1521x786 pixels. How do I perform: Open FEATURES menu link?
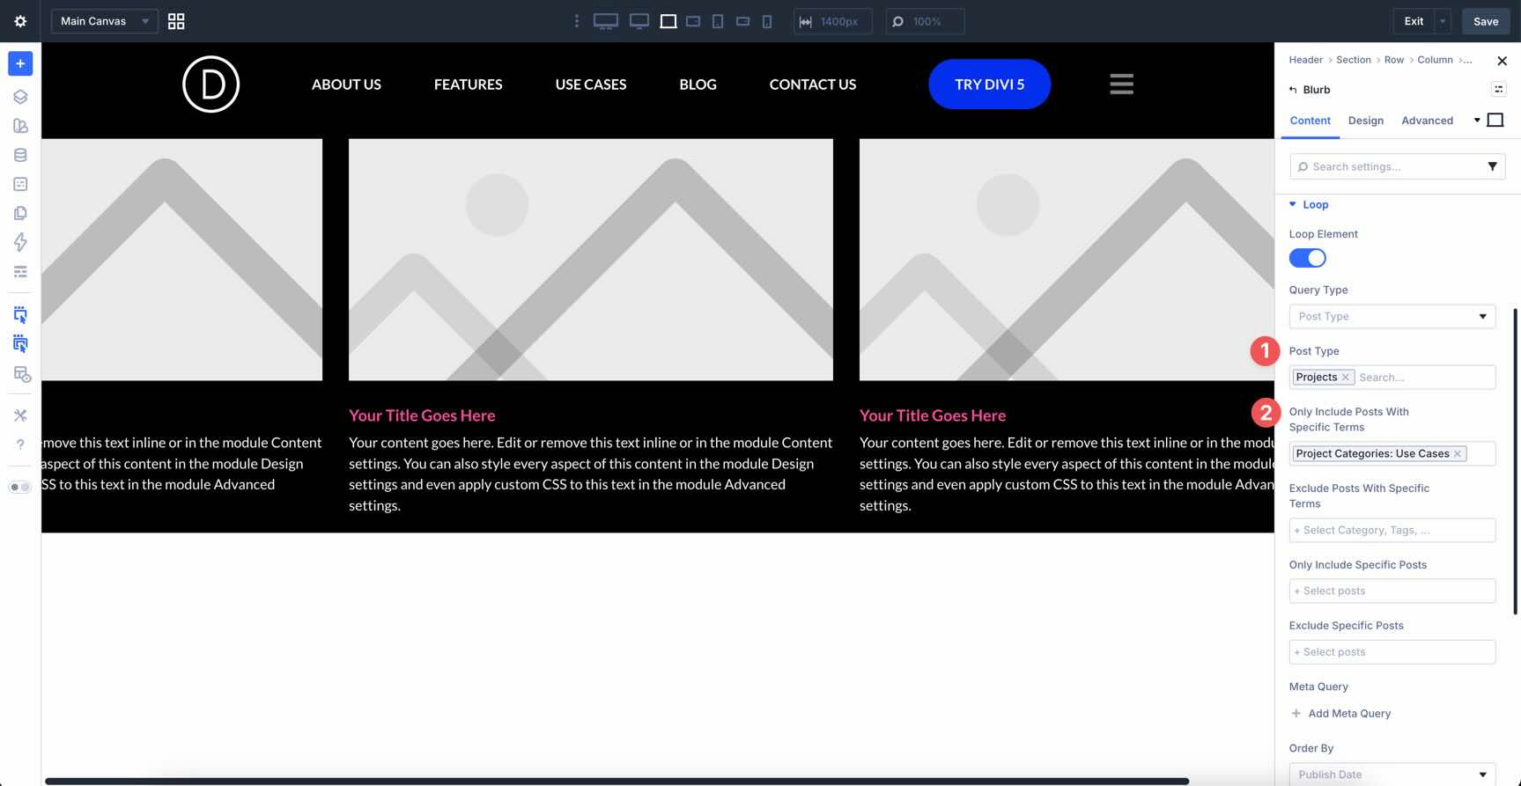(468, 84)
